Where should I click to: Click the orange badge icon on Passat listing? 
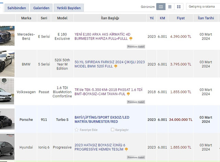[x=128, y=94]
